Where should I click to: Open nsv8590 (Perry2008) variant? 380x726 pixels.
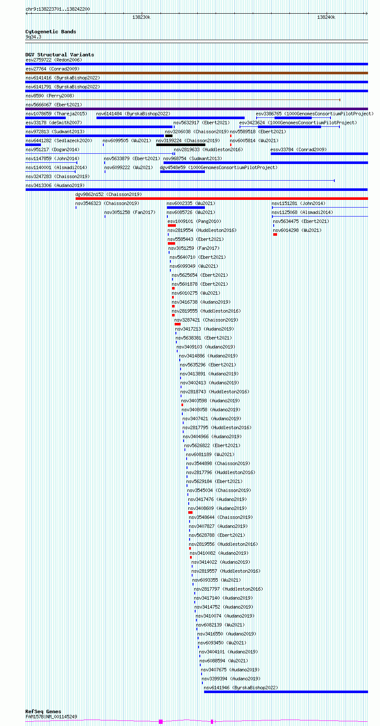pyautogui.click(x=50, y=96)
